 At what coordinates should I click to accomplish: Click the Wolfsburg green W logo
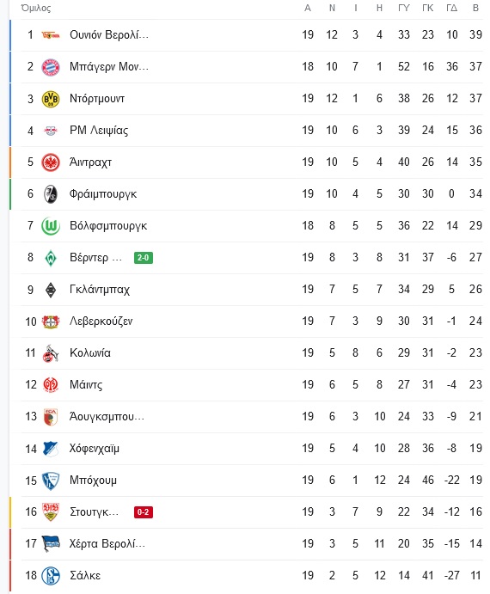[51, 226]
